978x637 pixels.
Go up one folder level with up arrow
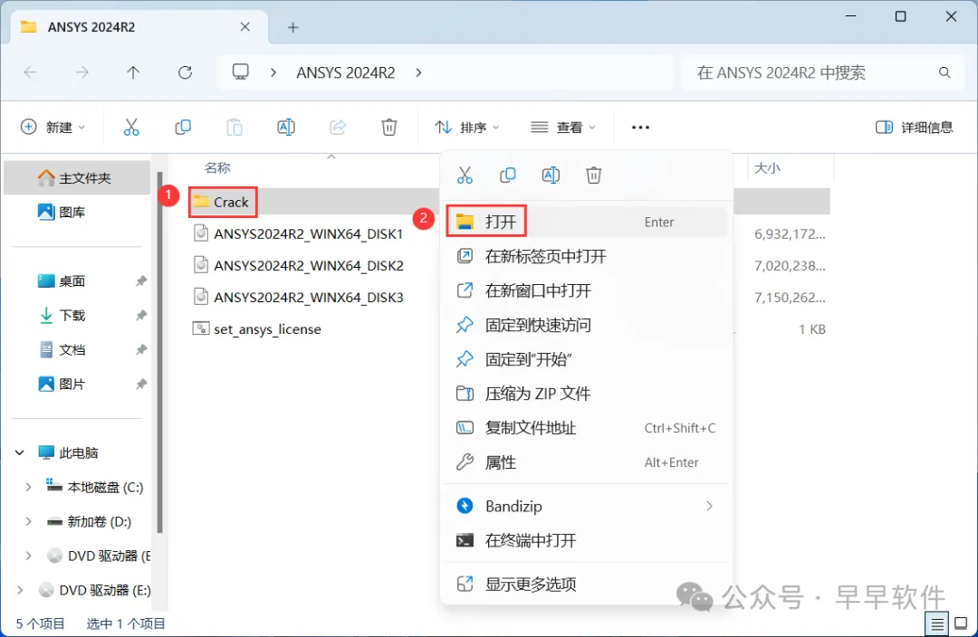[133, 72]
